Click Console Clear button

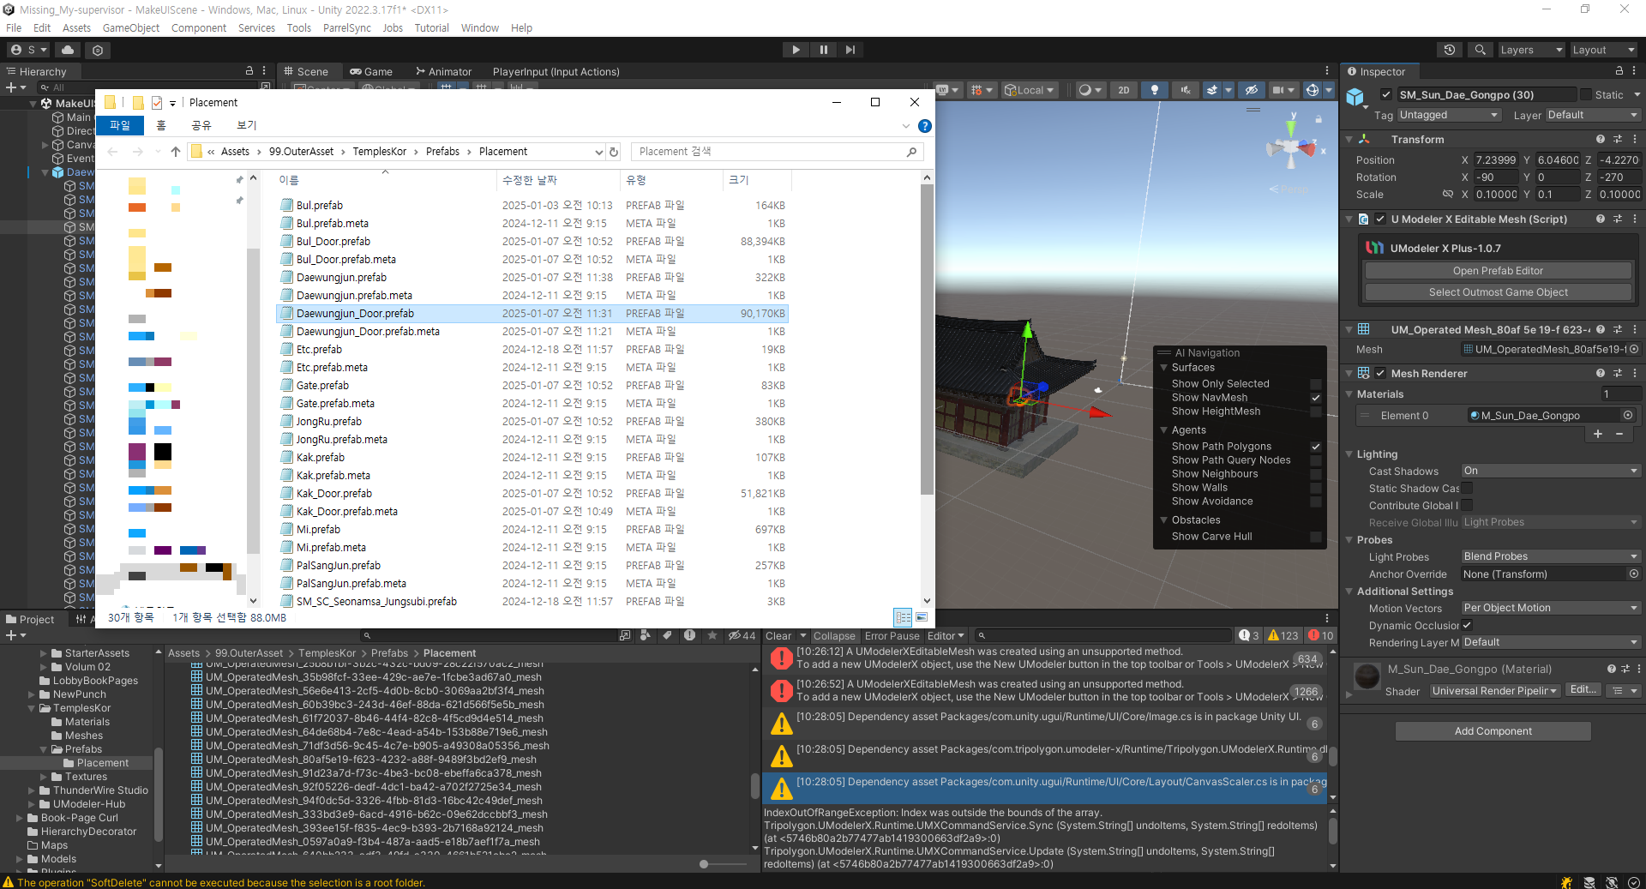[778, 635]
